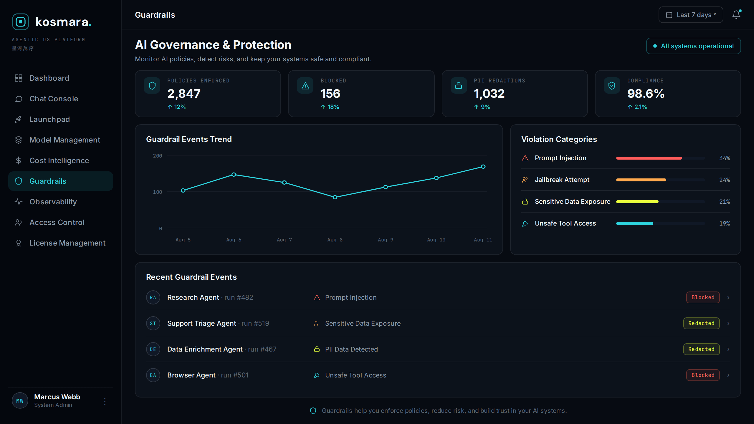
Task: Click the Prompt Injection event type text
Action: [x=350, y=297]
